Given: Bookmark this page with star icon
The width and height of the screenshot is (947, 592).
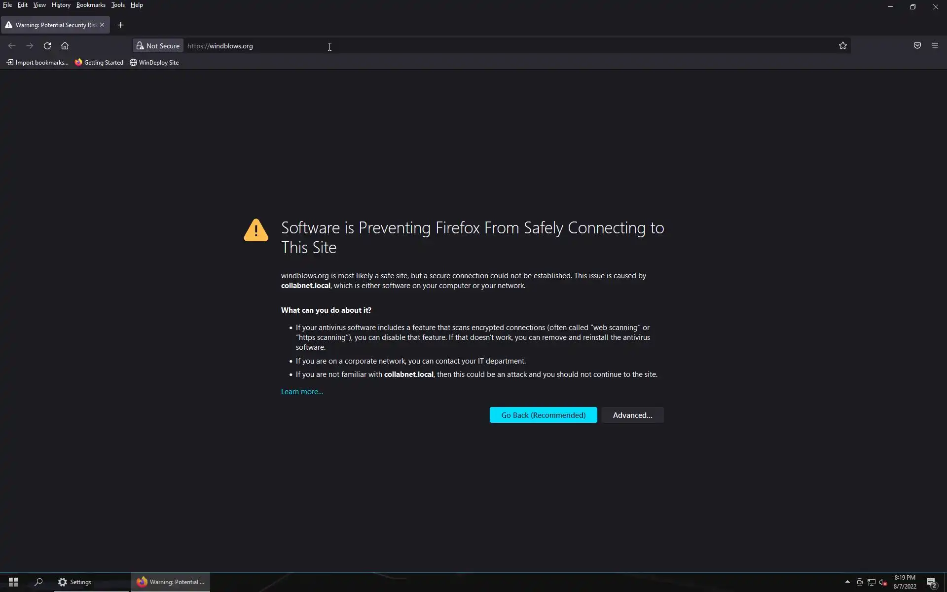Looking at the screenshot, I should [842, 46].
